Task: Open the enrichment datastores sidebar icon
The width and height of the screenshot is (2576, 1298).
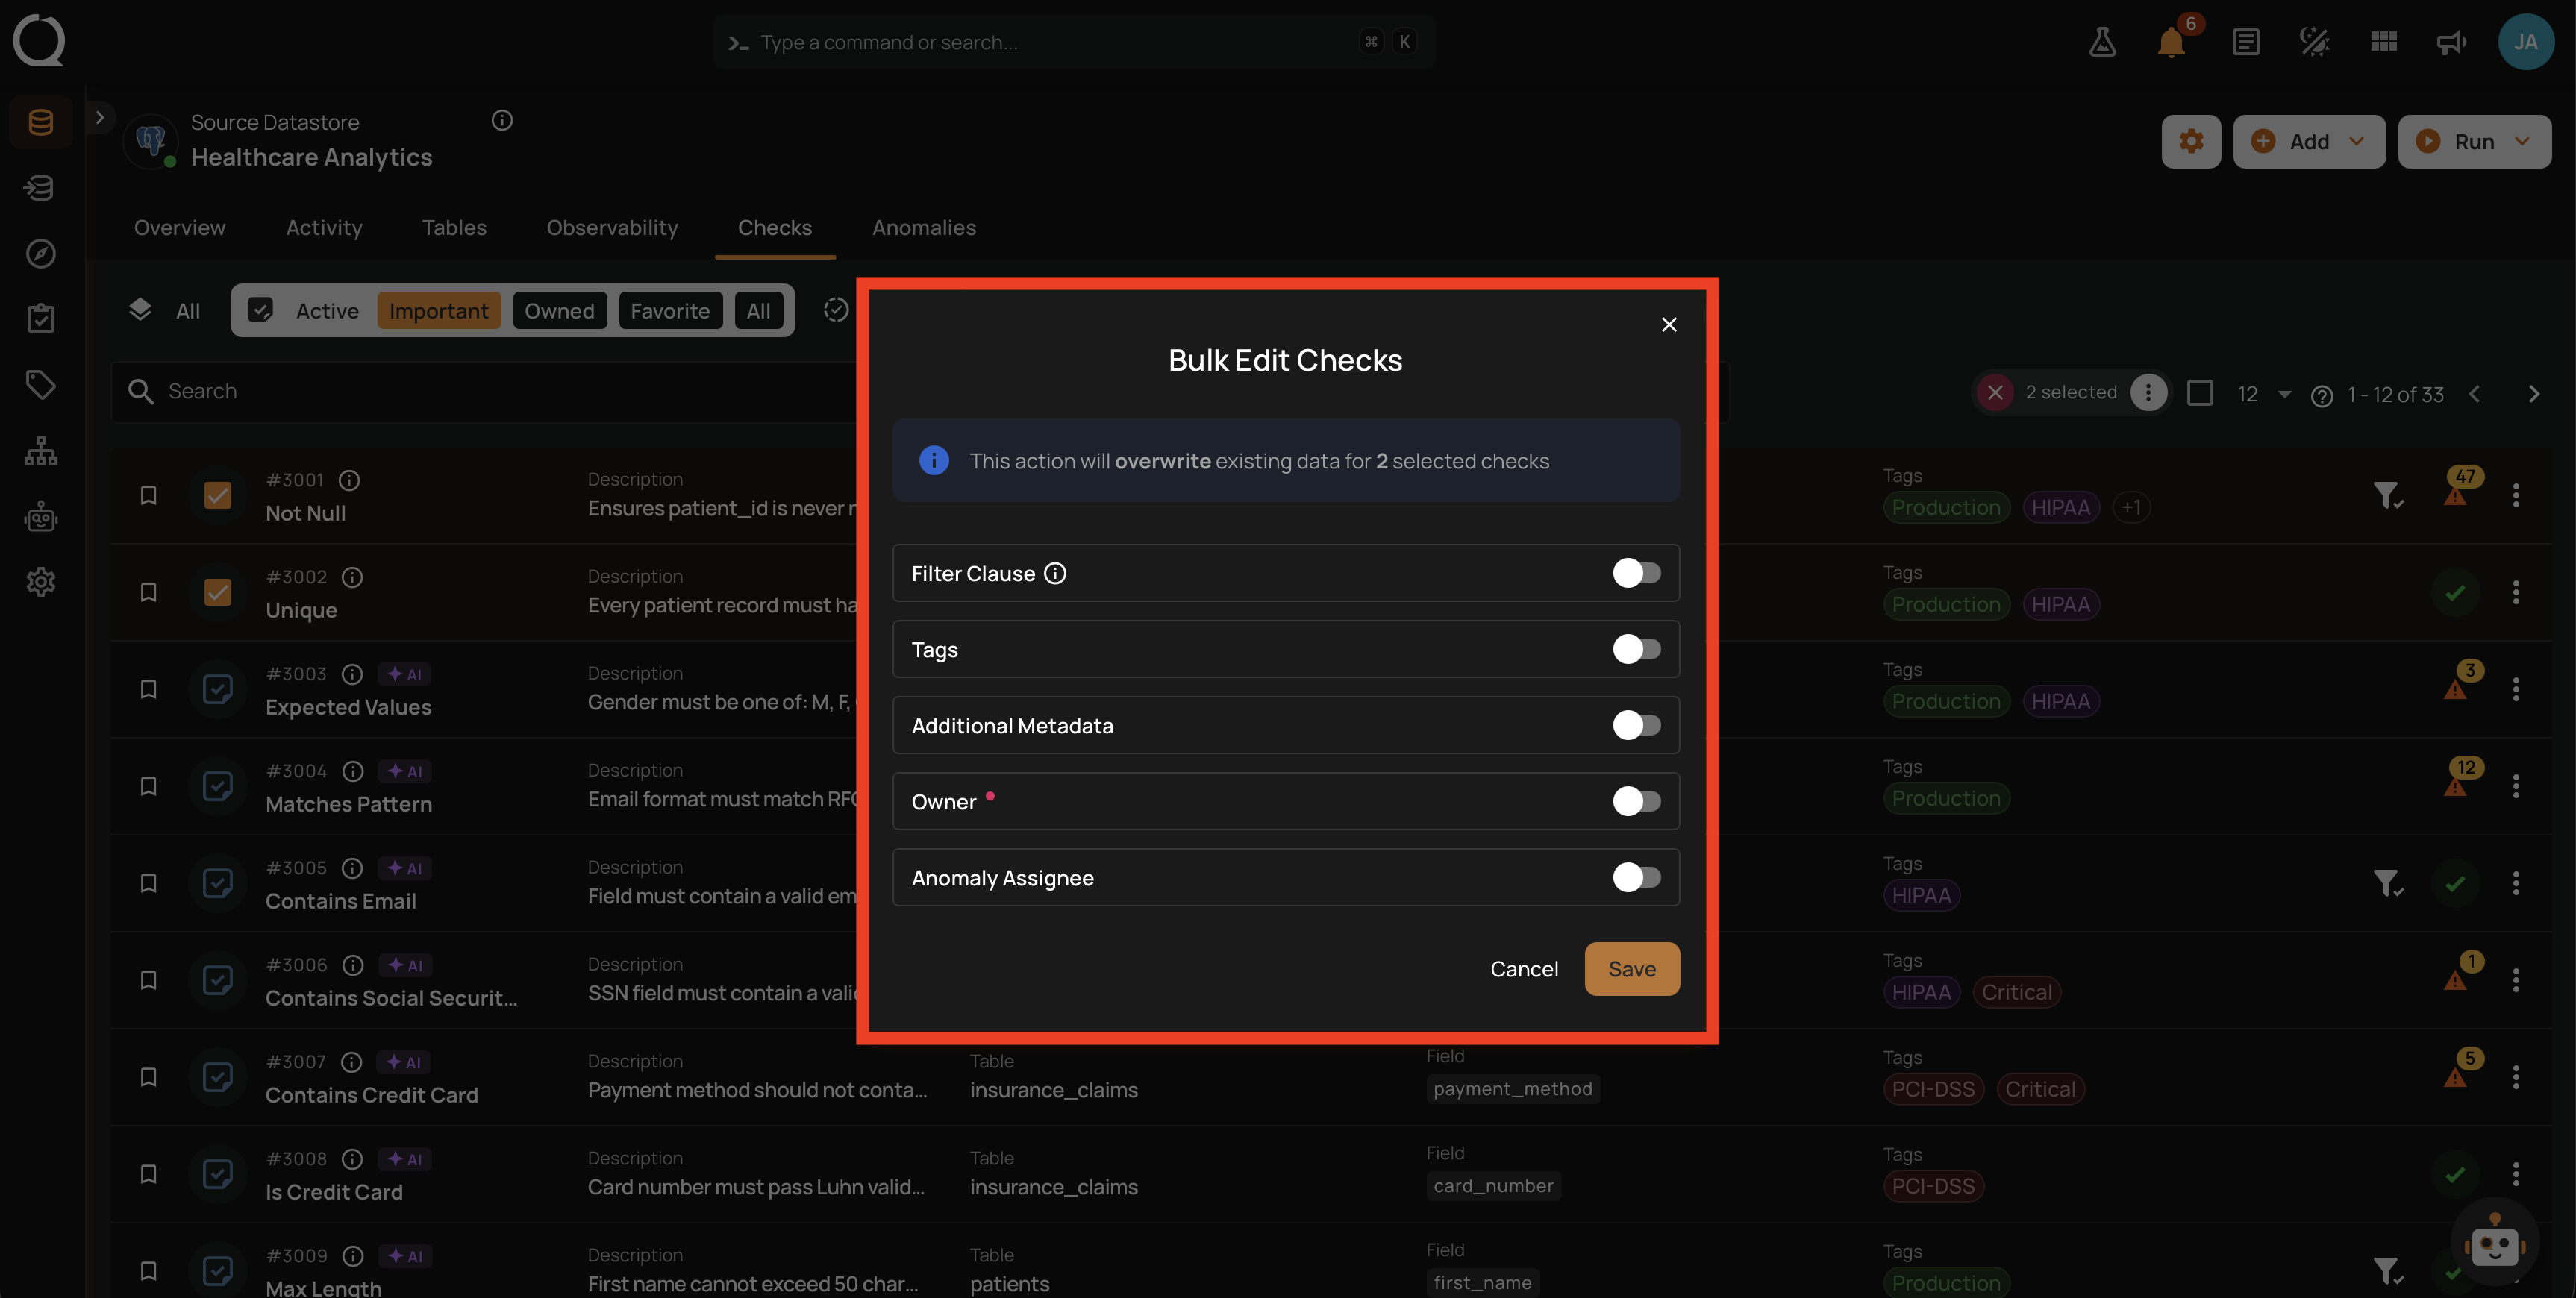Action: [x=41, y=188]
